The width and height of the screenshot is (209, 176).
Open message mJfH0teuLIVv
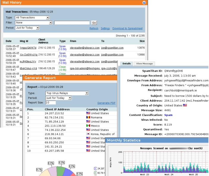tap(28, 62)
